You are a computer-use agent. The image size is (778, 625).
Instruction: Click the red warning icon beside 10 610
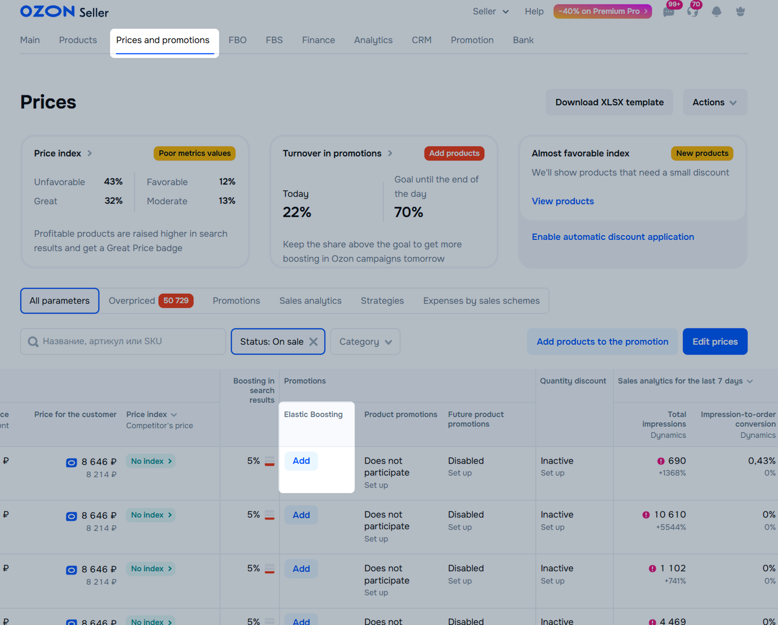coord(646,515)
